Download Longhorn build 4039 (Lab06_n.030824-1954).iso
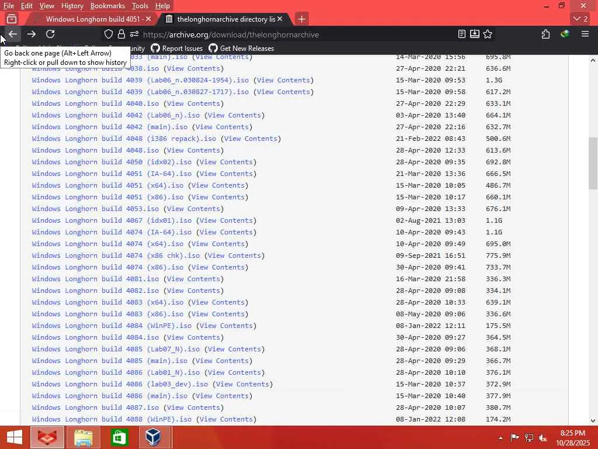This screenshot has height=449, width=598. coord(140,80)
